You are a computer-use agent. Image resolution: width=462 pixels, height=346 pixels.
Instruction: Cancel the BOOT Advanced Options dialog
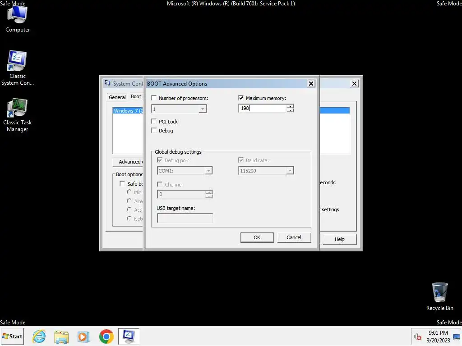pyautogui.click(x=294, y=237)
